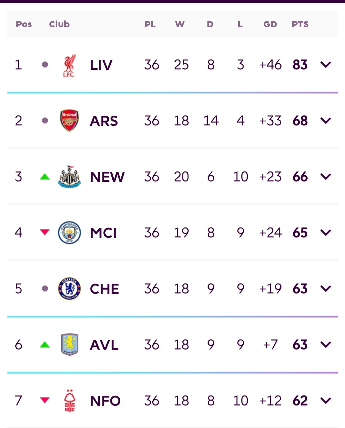345x428 pixels.
Task: Expand the Aston Villa row chevron
Action: 326,344
